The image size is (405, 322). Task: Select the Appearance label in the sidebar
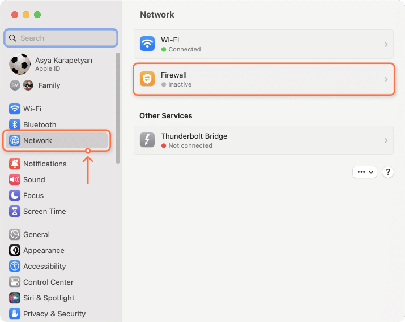[44, 251]
